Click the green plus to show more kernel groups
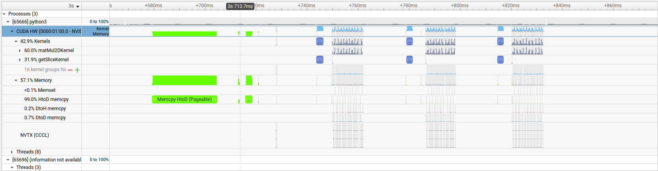The image size is (658, 171). pos(77,70)
